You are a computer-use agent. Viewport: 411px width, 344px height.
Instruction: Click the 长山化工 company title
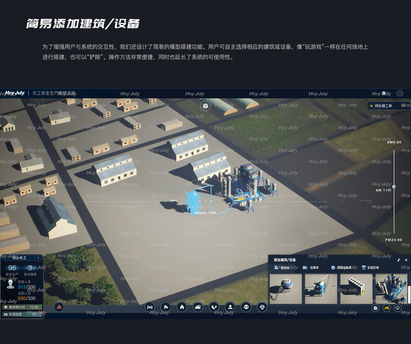point(19,258)
